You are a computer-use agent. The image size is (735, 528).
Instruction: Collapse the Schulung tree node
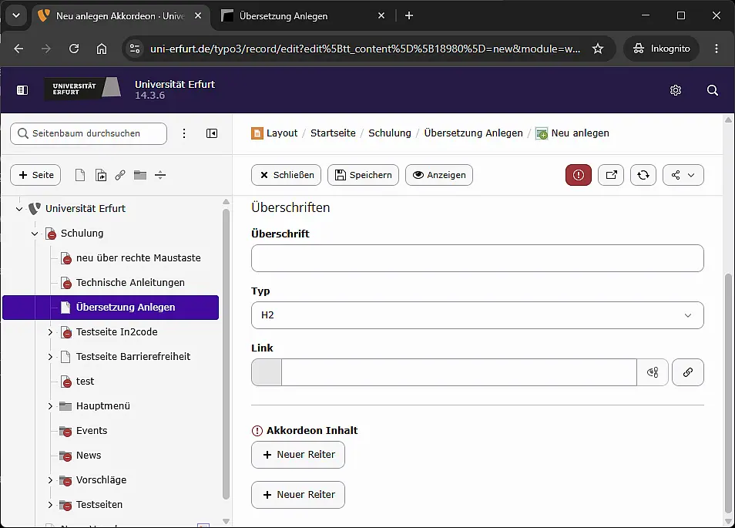coord(35,234)
